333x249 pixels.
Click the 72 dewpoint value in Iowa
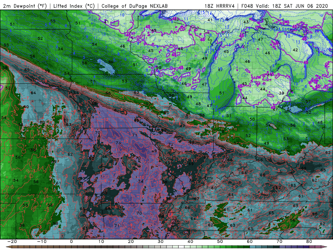[x=171, y=144]
